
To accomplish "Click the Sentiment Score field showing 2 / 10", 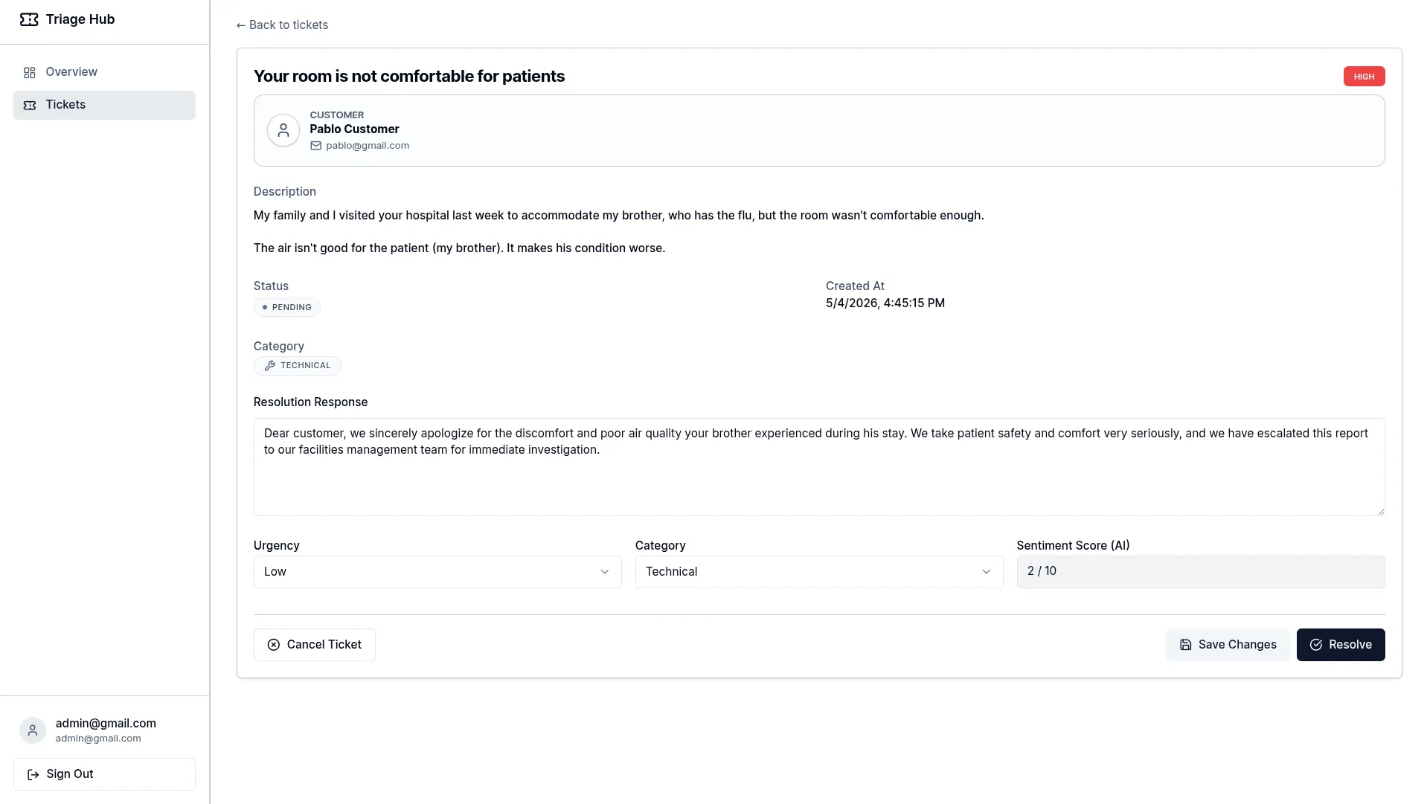I will [1201, 572].
